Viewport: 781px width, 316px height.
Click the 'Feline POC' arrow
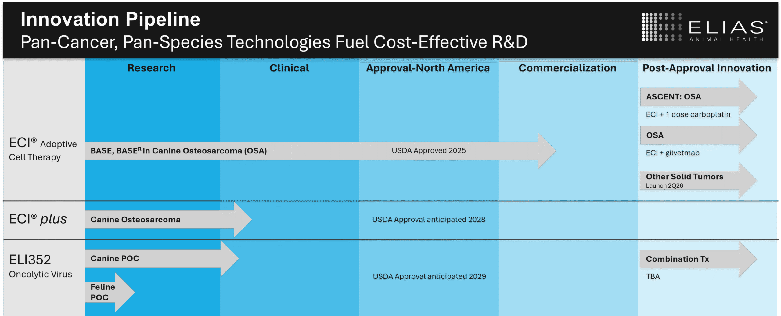click(110, 292)
